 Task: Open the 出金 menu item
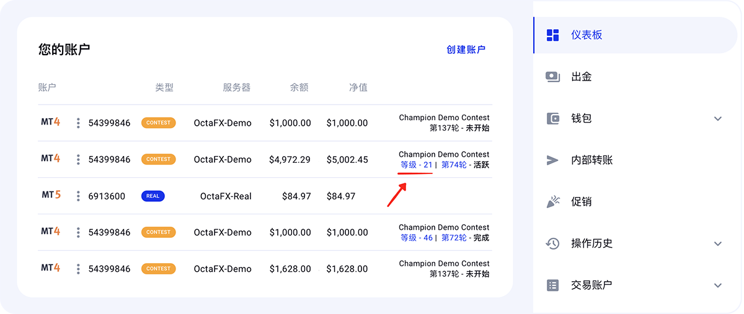click(x=635, y=77)
